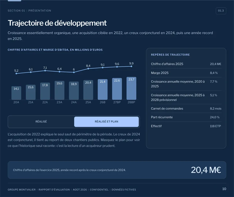
Task: Click the "7,7 %" growth value
Action: [x=213, y=82]
